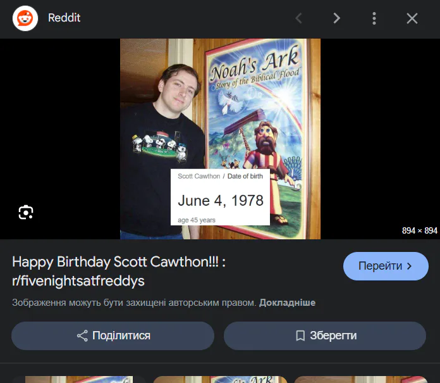Open the Happy Birthday Scott Cawthon title link
This screenshot has width=440, height=383.
[119, 271]
